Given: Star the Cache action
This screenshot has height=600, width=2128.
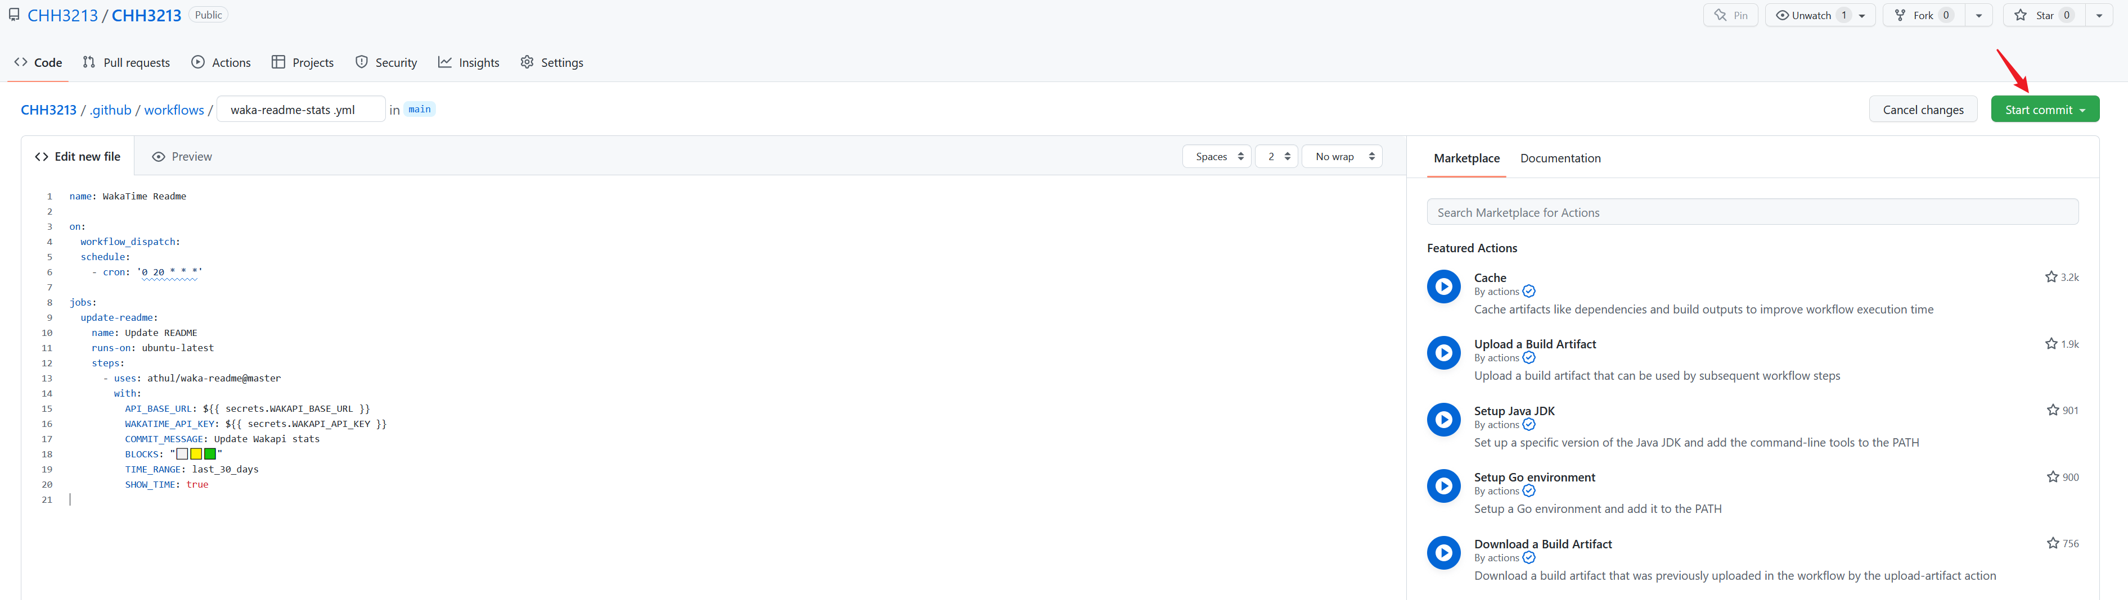Looking at the screenshot, I should pyautogui.click(x=2050, y=278).
